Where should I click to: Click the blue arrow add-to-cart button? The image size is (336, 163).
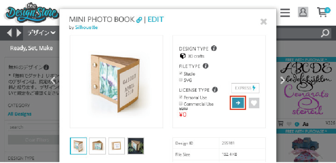click(238, 103)
